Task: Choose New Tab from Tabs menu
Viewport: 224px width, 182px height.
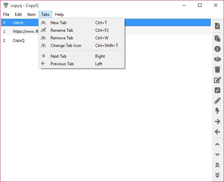Action: tap(82, 23)
